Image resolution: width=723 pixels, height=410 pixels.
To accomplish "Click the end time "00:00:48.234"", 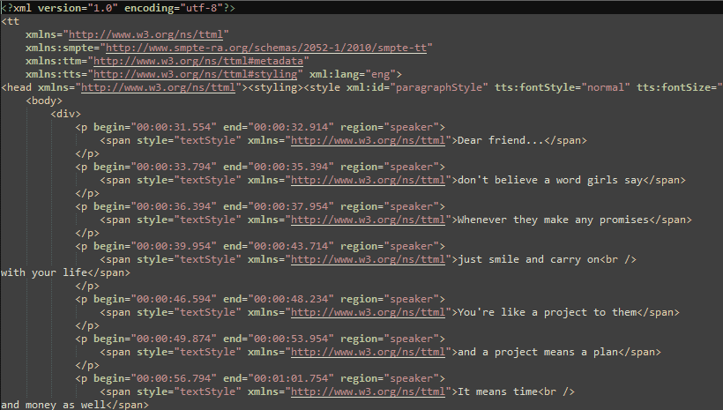I will pyautogui.click(x=291, y=299).
